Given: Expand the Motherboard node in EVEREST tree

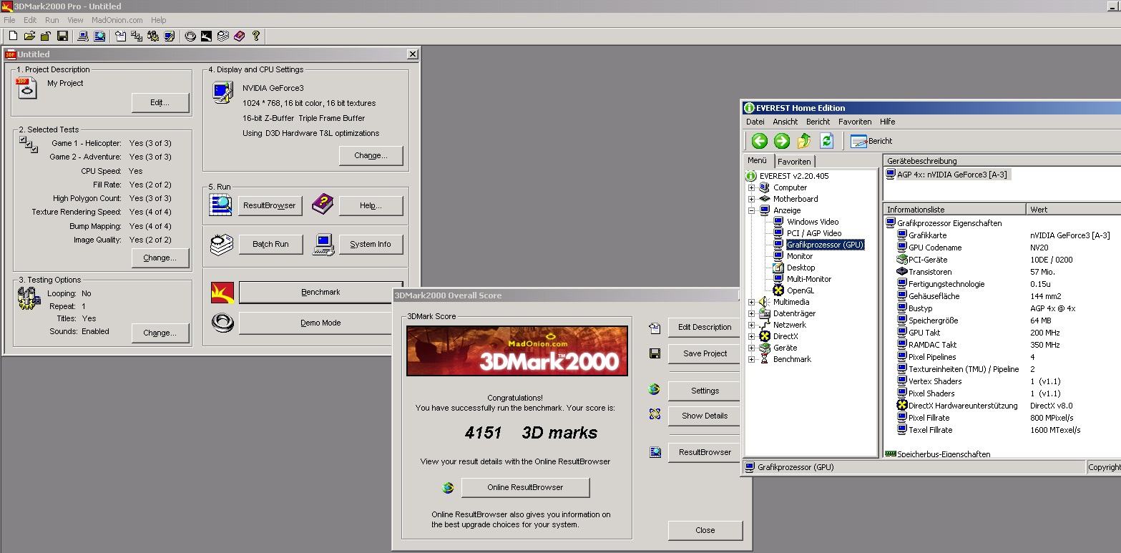Looking at the screenshot, I should tap(751, 199).
